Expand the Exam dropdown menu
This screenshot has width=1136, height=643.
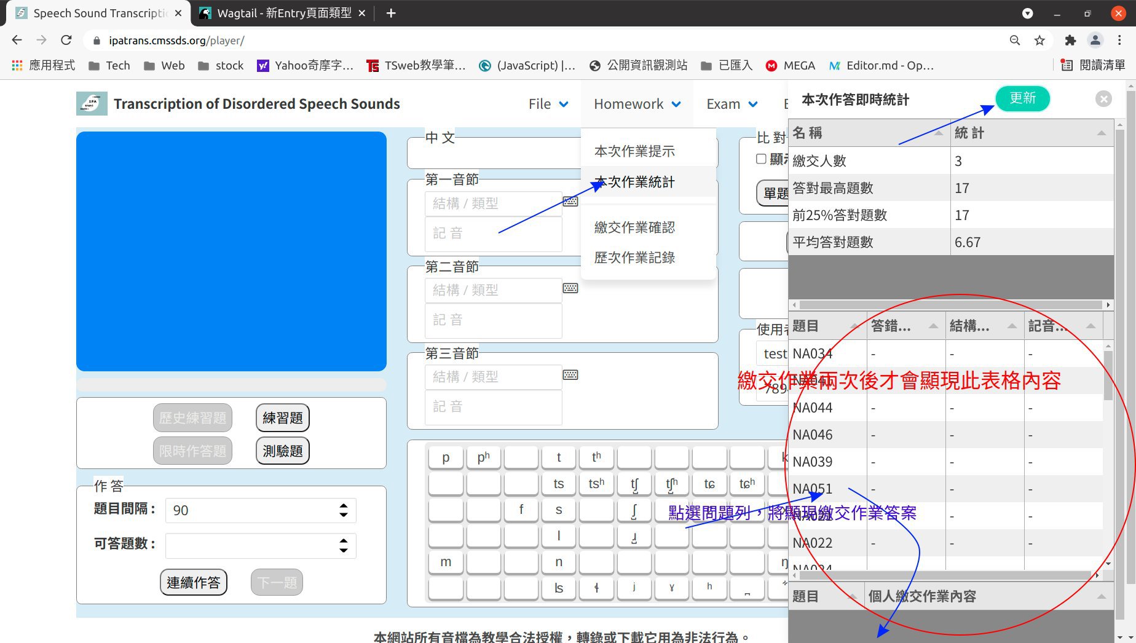point(732,104)
